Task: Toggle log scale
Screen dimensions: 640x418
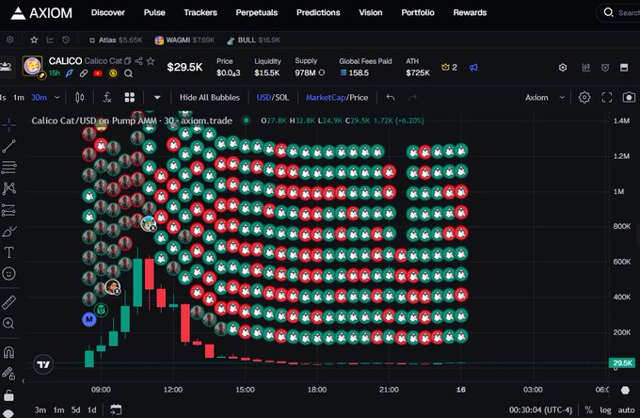Action: 605,410
